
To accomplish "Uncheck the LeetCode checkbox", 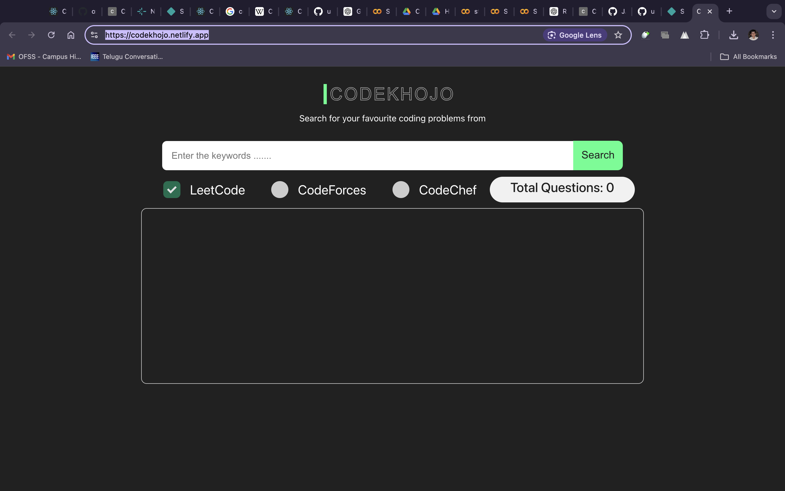I will [x=172, y=190].
